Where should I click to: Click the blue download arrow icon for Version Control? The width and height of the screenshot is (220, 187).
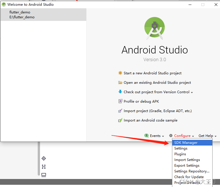point(120,92)
